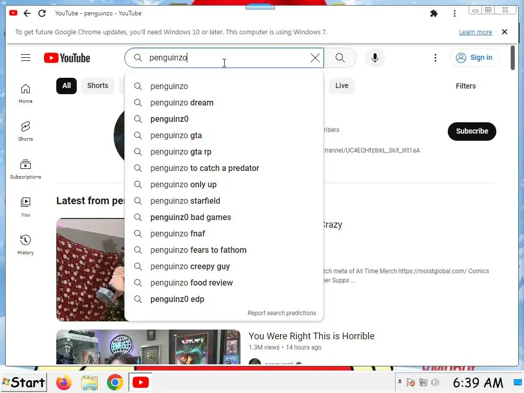Open Google Chrome from the taskbar
This screenshot has height=393, width=524.
115,382
